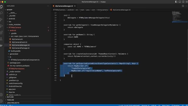Open Run and Debug view
Viewport: 188px width, 106px height.
point(1,26)
